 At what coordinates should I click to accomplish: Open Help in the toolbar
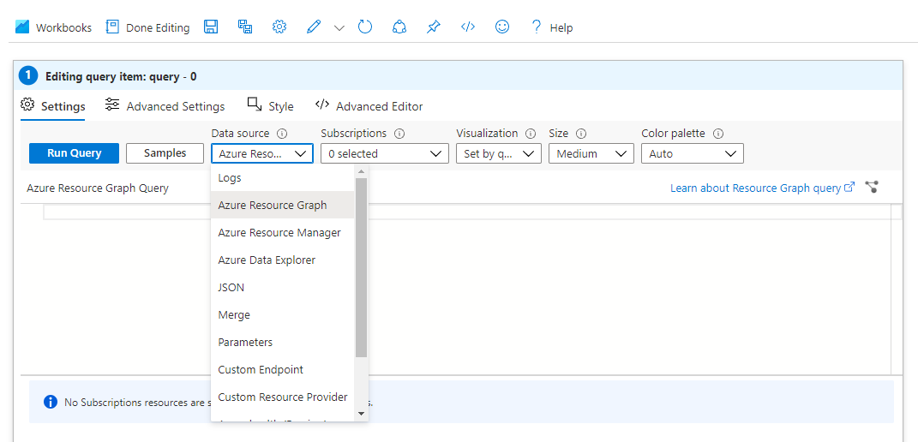551,27
